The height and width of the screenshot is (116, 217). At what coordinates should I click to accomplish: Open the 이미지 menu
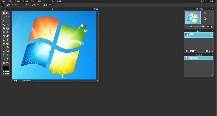pos(17,1)
